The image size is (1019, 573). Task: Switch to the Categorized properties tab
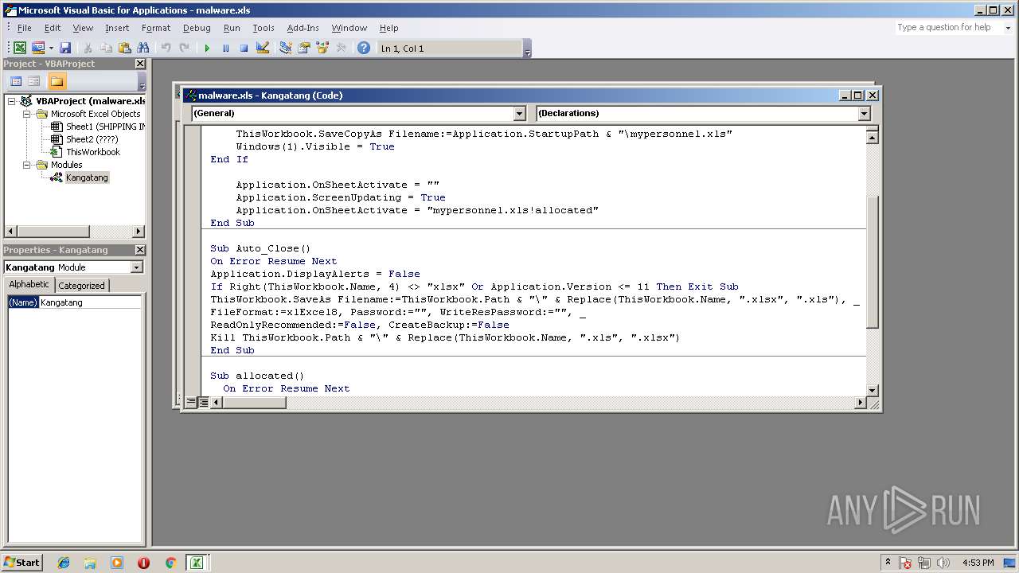point(81,286)
